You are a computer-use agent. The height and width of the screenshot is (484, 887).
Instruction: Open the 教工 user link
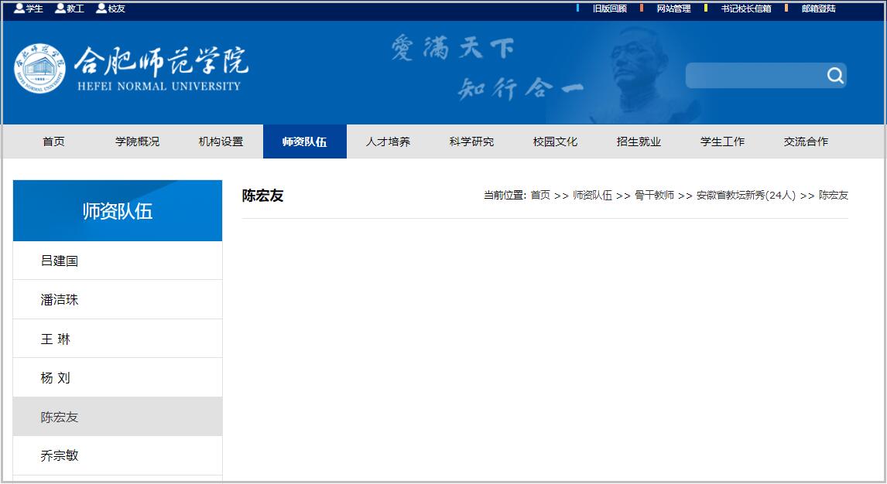pyautogui.click(x=70, y=9)
